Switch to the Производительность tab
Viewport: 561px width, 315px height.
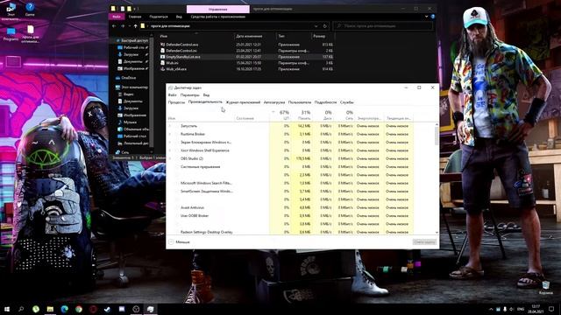tap(205, 102)
